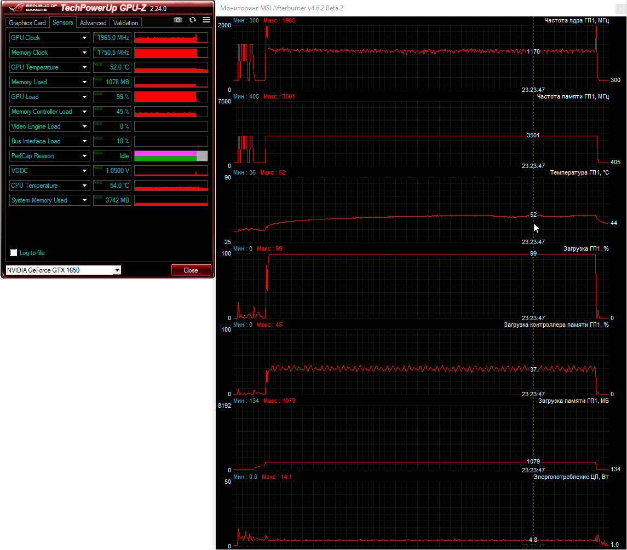Screen dimensions: 627x550
Task: Click the MSI Afterburner monitoring window title
Action: pos(281,8)
